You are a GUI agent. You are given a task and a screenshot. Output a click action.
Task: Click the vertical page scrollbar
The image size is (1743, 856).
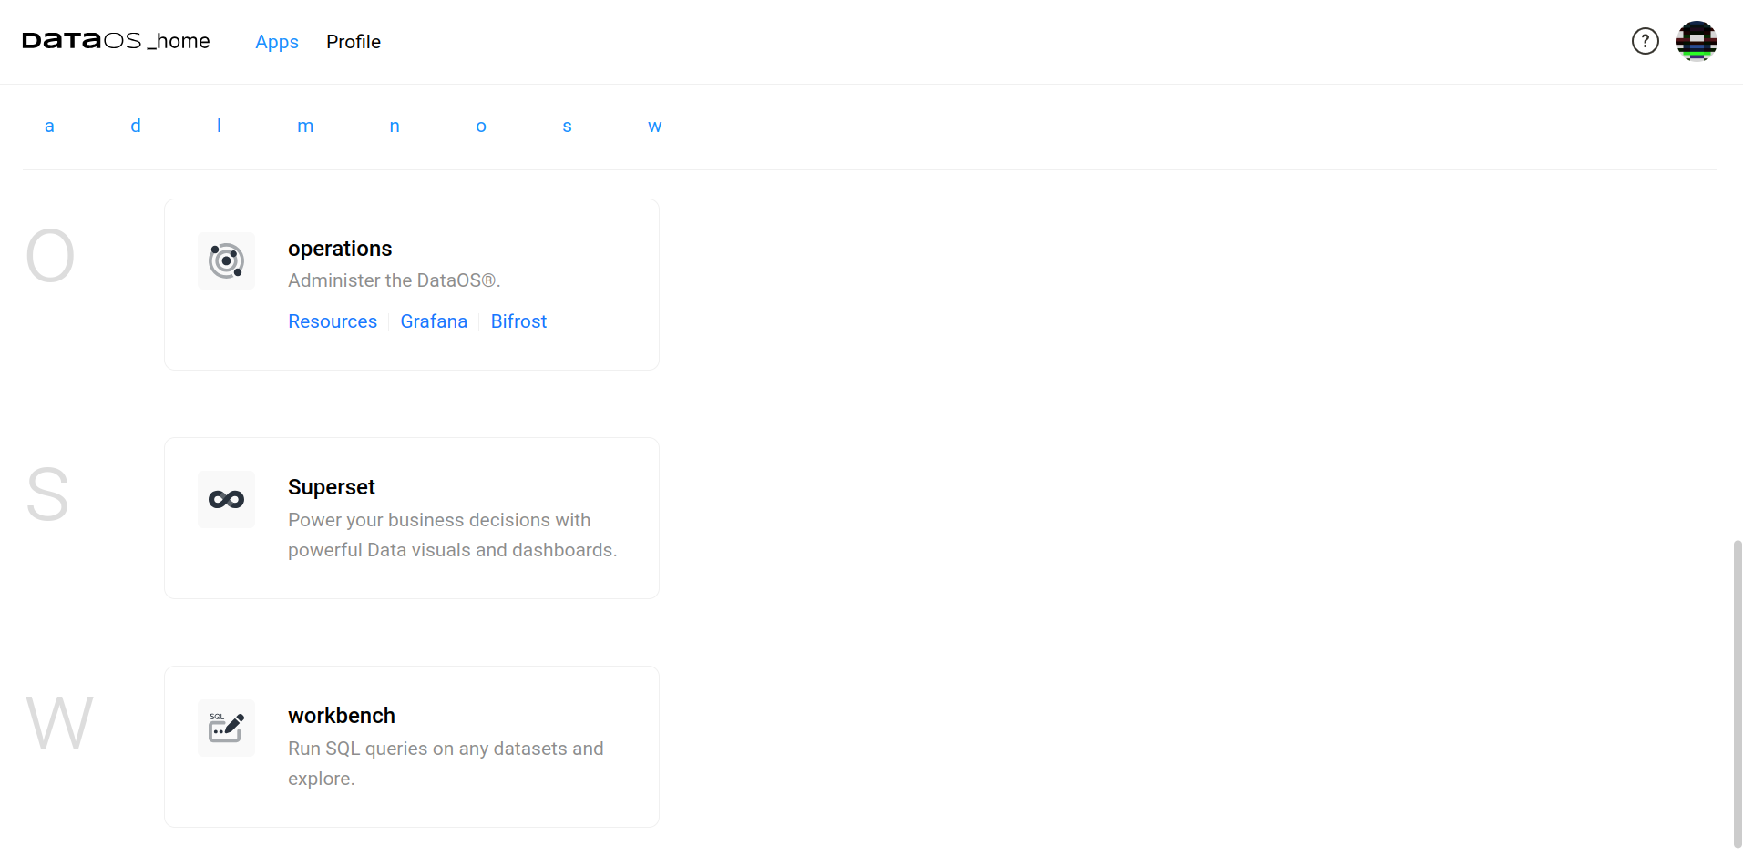1737,692
